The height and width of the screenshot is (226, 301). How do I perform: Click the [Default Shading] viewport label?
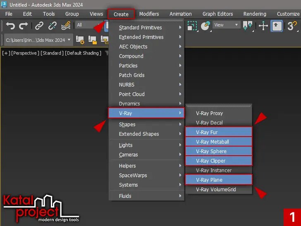pos(83,53)
